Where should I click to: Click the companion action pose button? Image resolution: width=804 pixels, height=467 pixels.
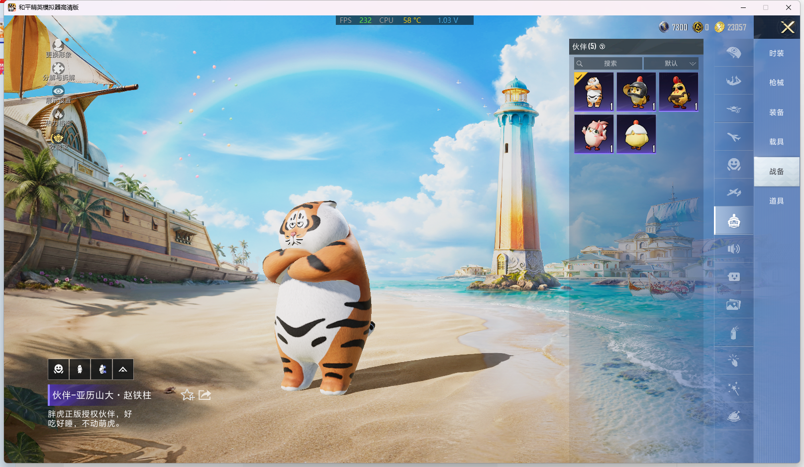click(101, 369)
